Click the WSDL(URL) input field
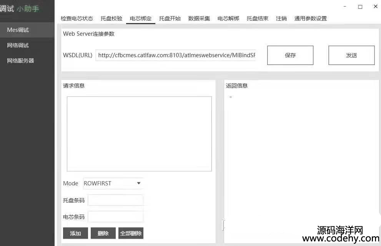The width and height of the screenshot is (381, 246). 176,55
